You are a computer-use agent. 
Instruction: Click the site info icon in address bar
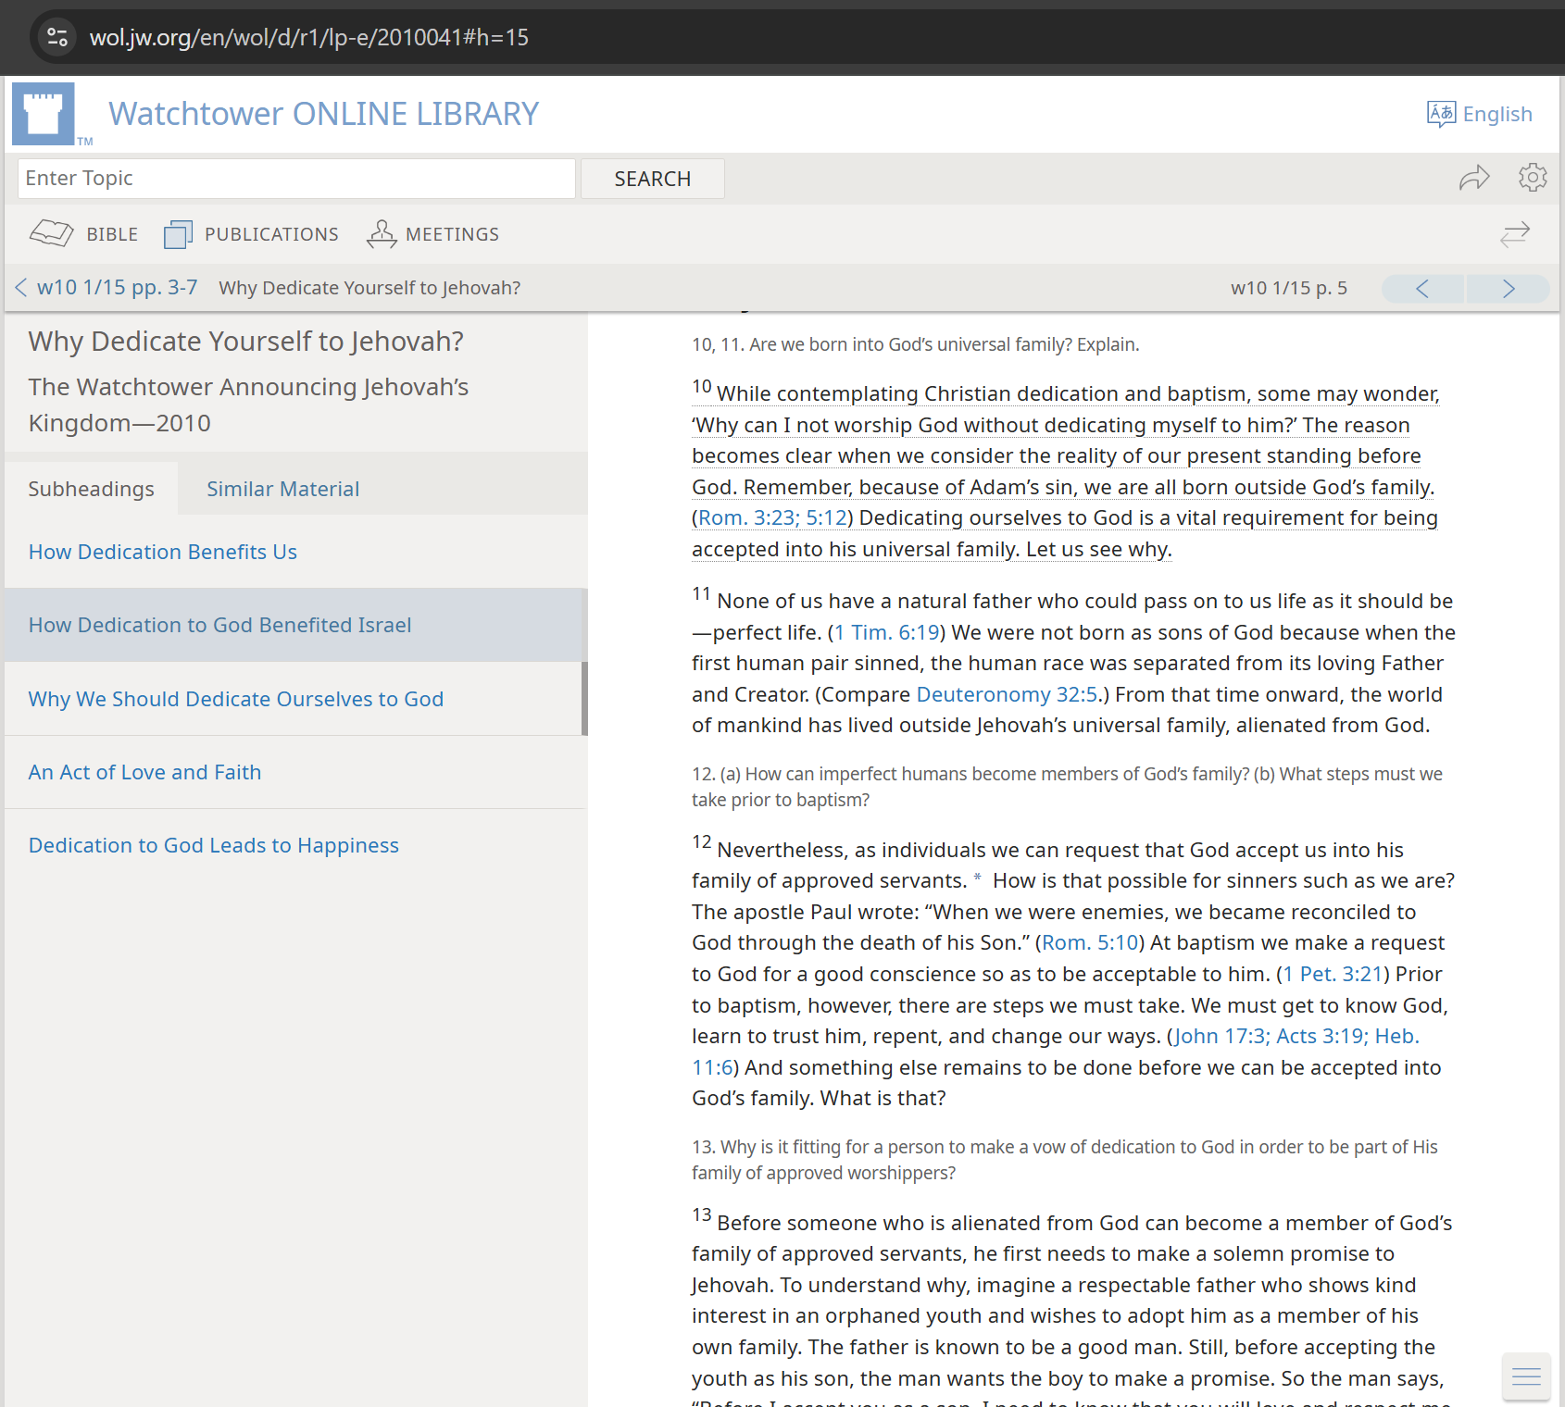pos(57,37)
